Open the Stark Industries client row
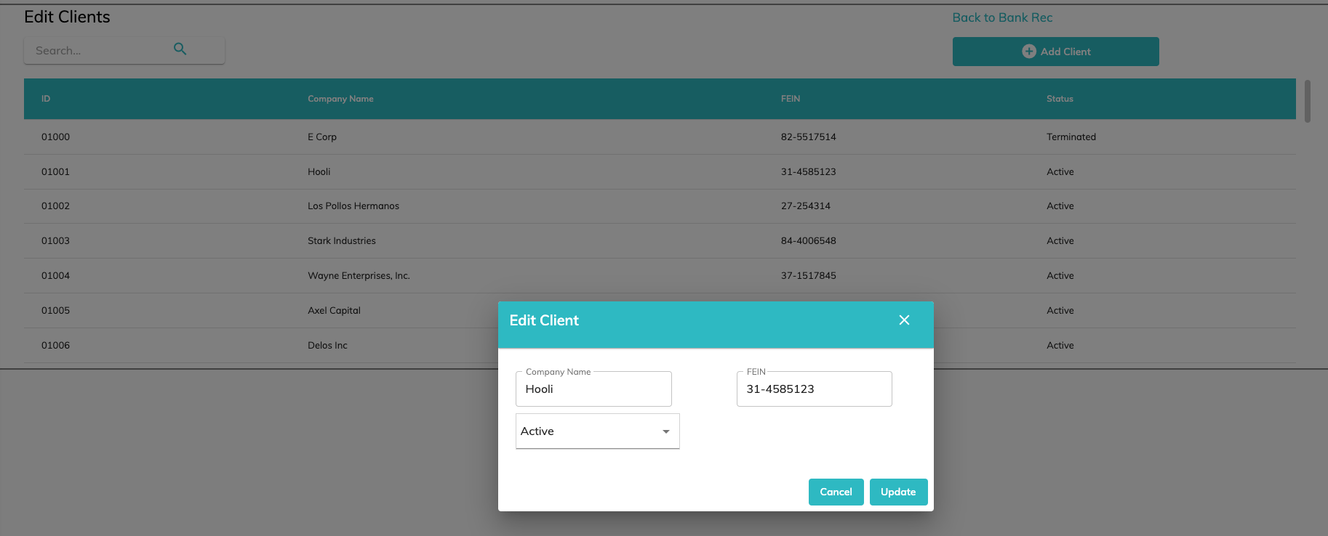This screenshot has width=1328, height=536. 342,241
